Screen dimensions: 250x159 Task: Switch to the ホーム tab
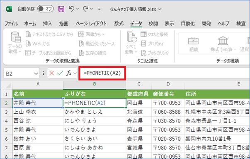30,24
